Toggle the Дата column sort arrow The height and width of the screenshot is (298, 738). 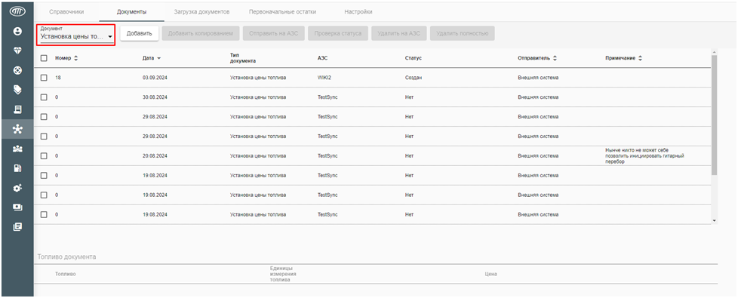pos(158,58)
